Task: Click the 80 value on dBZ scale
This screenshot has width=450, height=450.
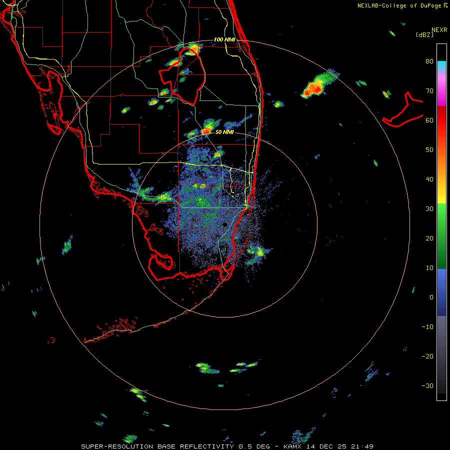Action: click(429, 61)
